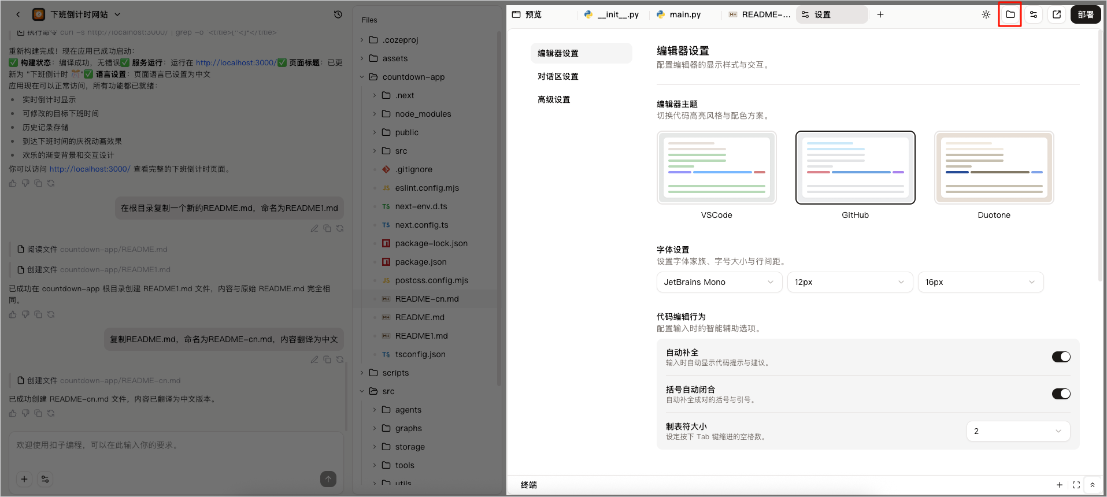The width and height of the screenshot is (1107, 497).
Task: Like the reply saying README1.md was created in countdown-app
Action: tap(13, 314)
